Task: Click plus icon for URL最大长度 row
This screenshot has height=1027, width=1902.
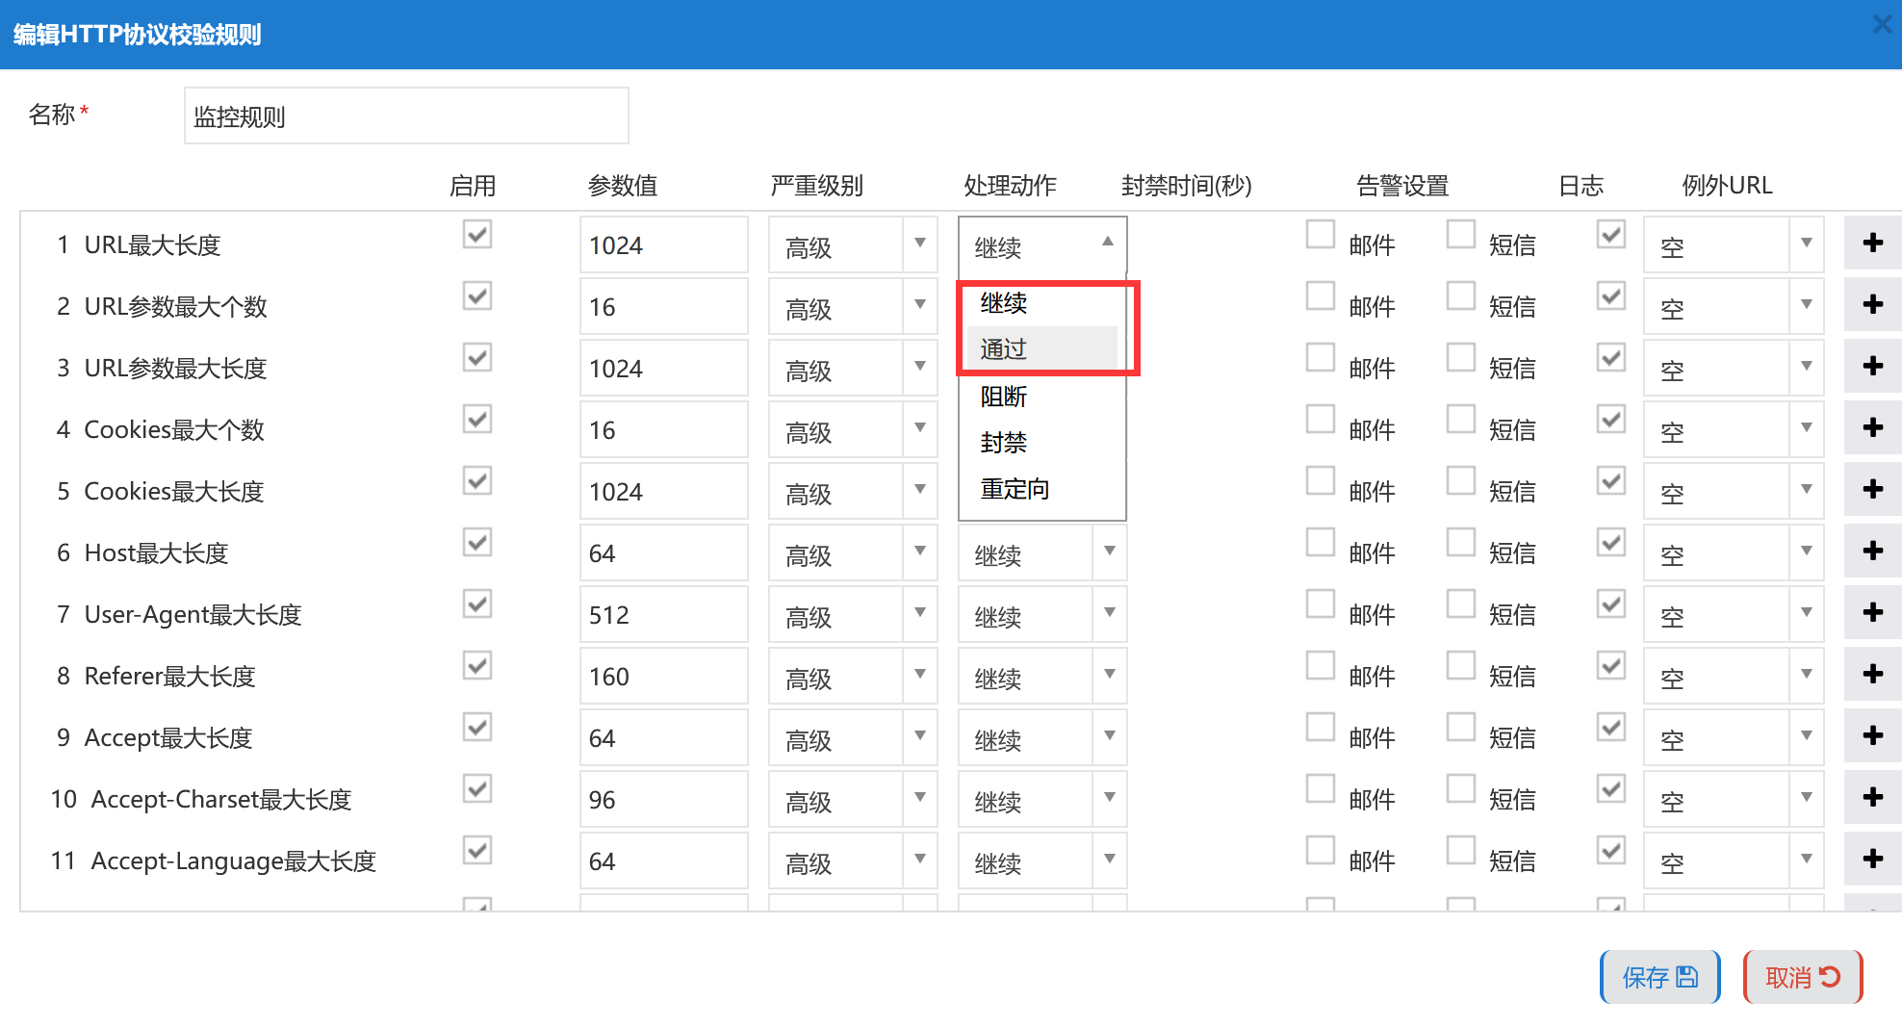Action: point(1872,244)
